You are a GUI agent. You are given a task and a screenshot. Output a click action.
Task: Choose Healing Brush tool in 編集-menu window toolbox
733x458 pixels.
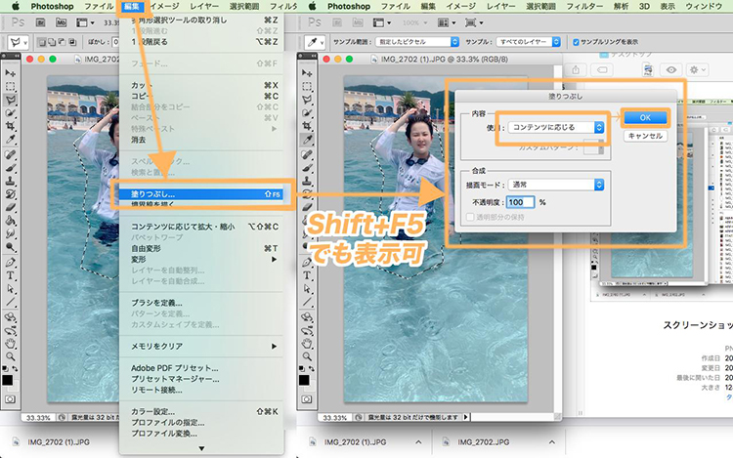coord(11,154)
